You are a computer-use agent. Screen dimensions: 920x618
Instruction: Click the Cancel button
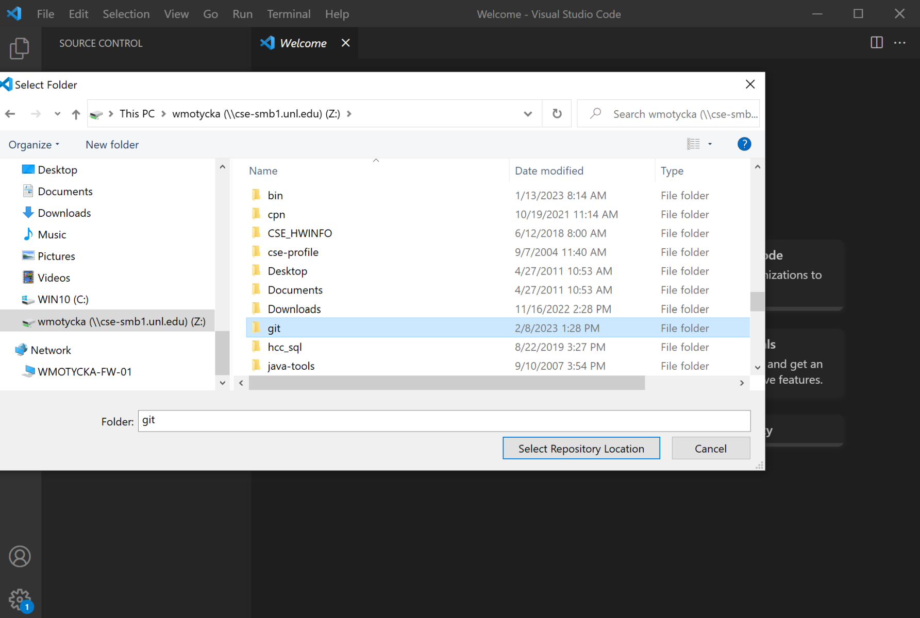point(710,449)
